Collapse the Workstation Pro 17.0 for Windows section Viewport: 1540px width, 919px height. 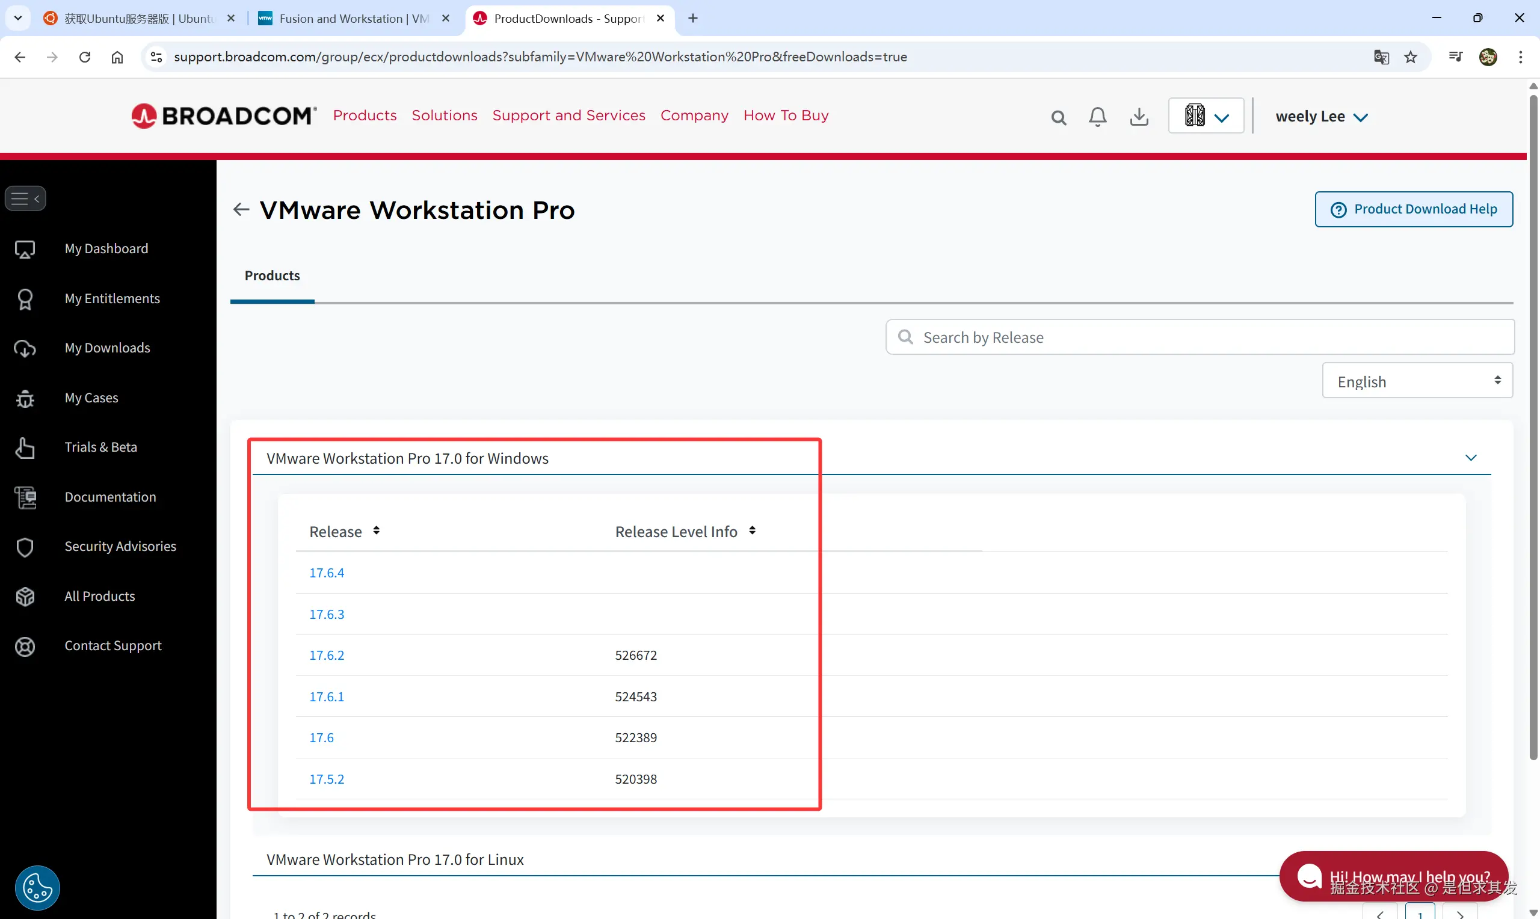point(1471,458)
